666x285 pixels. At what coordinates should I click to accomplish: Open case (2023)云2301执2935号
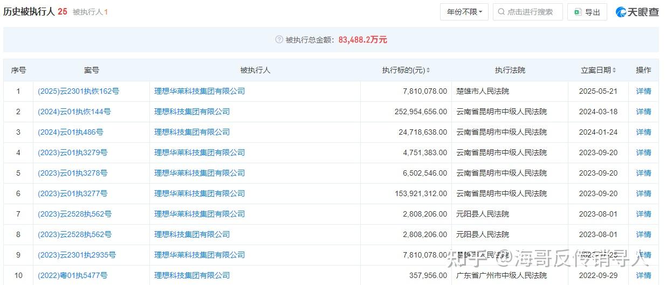pyautogui.click(x=77, y=255)
